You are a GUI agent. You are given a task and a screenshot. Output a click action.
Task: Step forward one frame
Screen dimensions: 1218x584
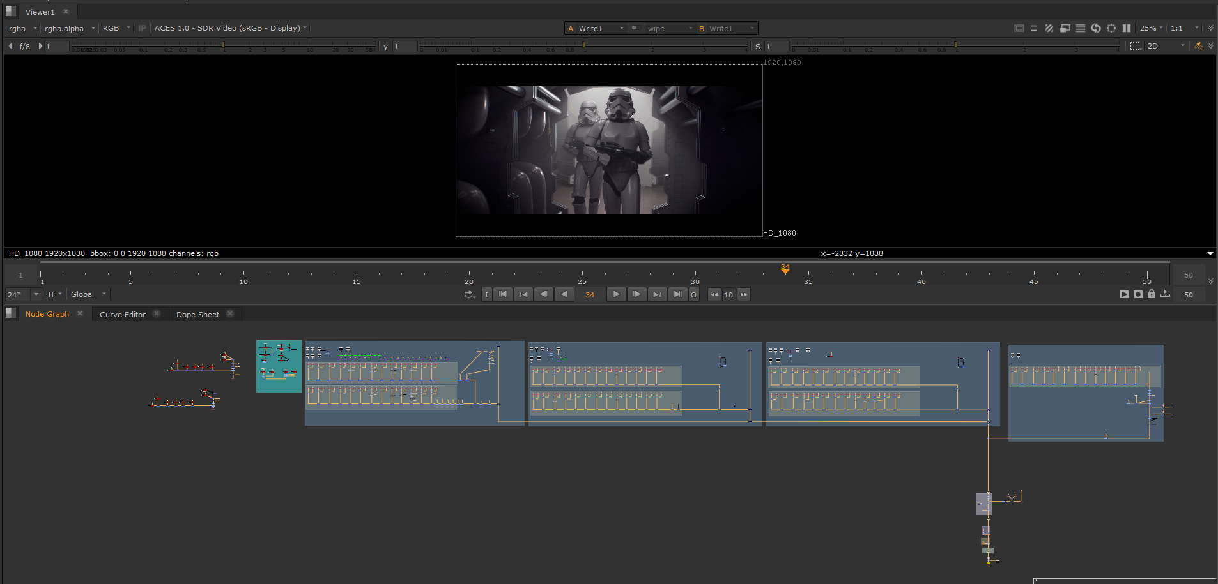pos(636,294)
